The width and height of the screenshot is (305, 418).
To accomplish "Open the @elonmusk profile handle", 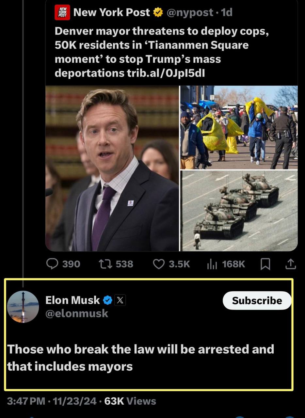I will (x=77, y=313).
